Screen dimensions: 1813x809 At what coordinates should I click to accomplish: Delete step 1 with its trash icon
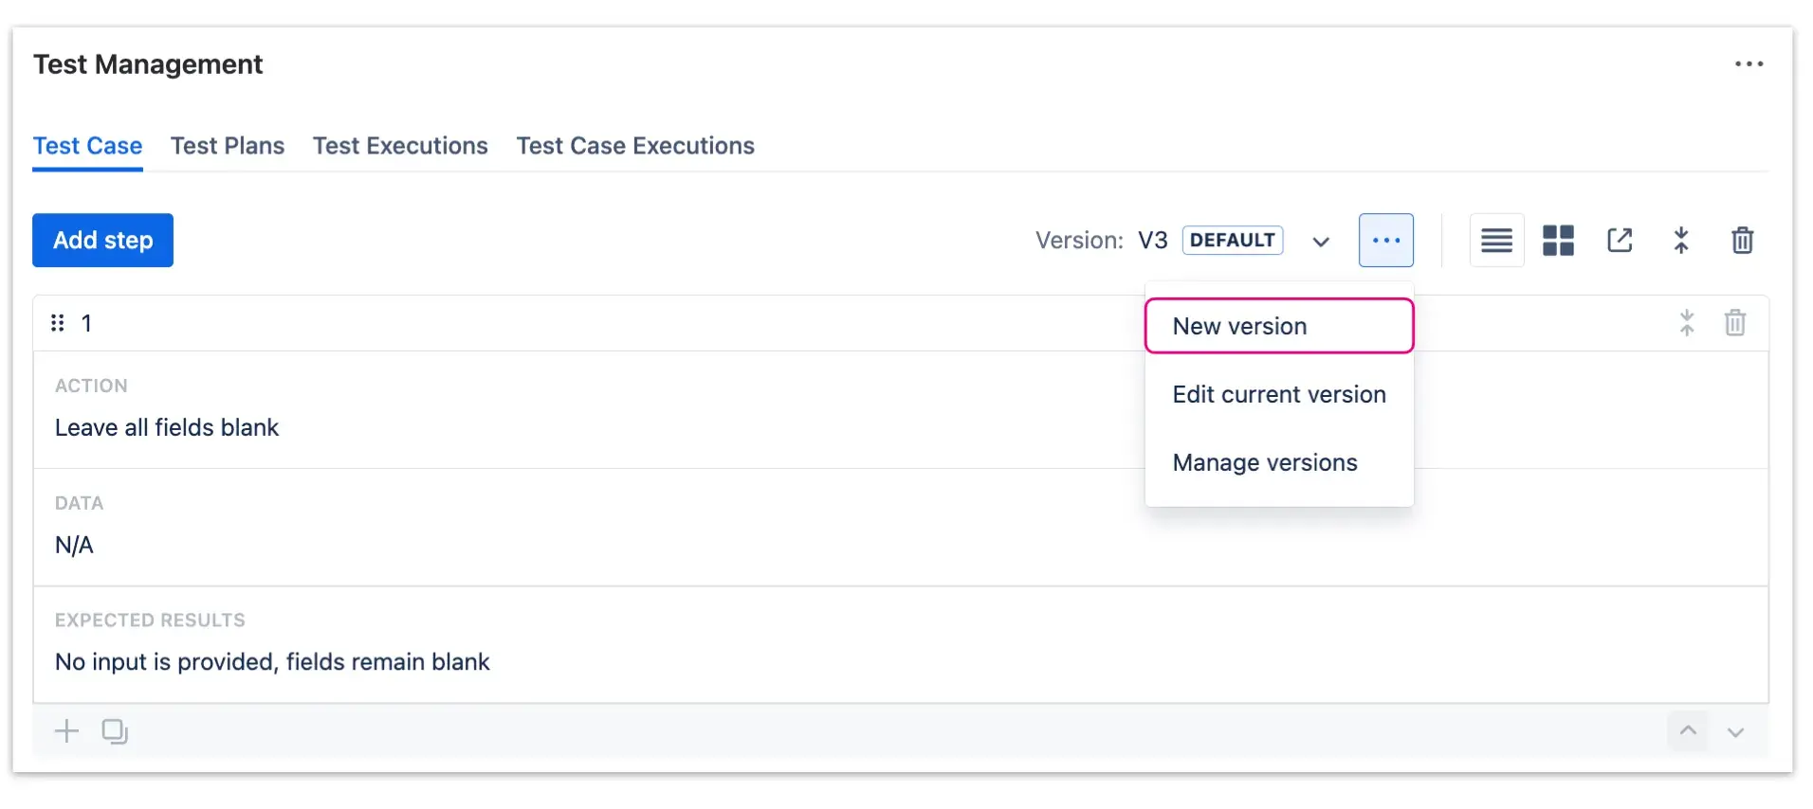pyautogui.click(x=1735, y=322)
